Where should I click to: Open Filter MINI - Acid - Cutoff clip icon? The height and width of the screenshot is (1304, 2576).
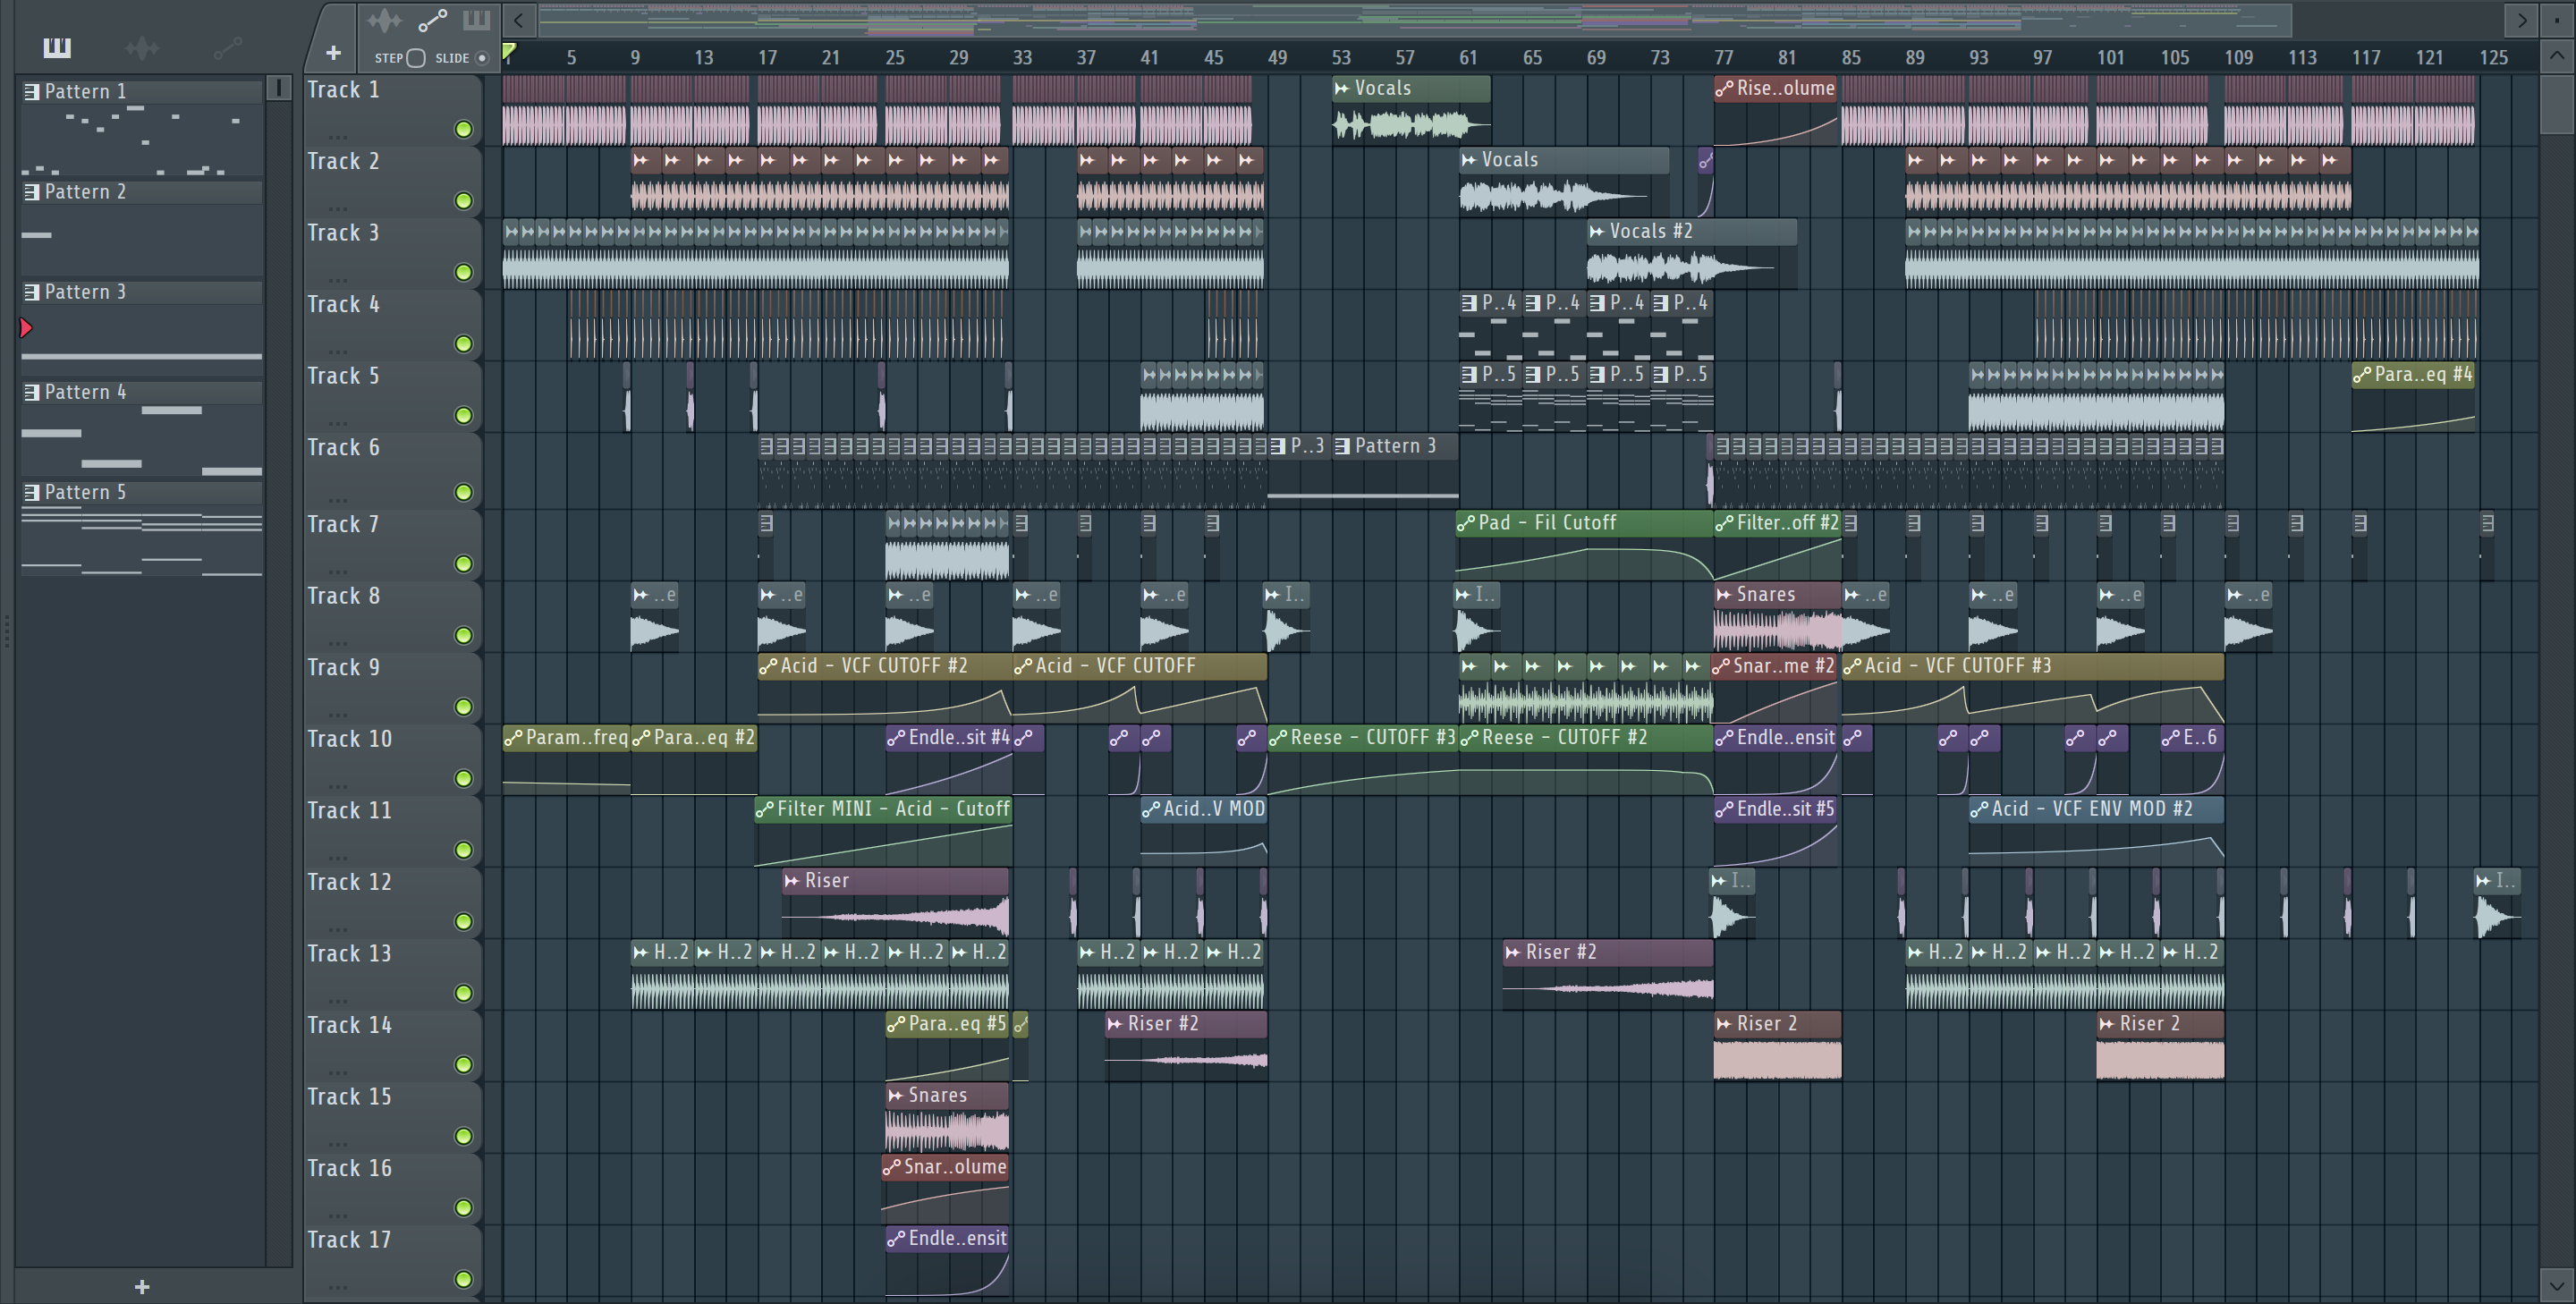(764, 809)
